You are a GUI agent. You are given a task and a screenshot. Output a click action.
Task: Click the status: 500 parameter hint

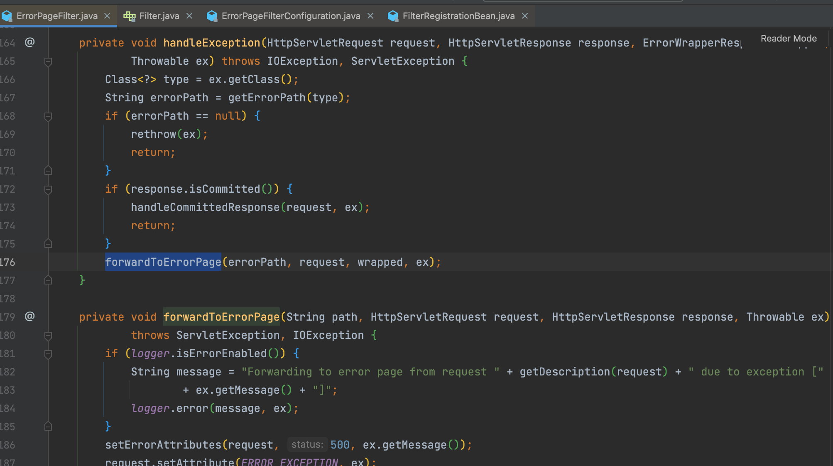pyautogui.click(x=307, y=444)
